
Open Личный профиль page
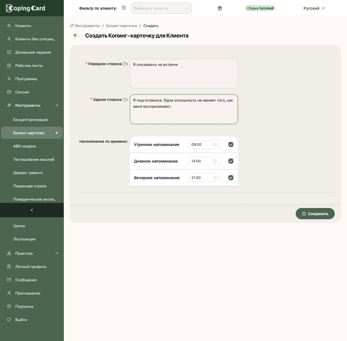point(32,266)
